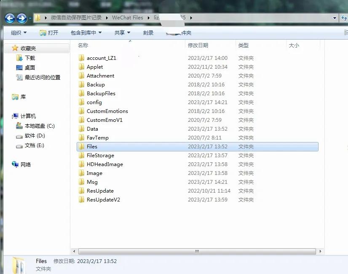
Task: Go back with the blue Back arrow
Action: point(10,18)
